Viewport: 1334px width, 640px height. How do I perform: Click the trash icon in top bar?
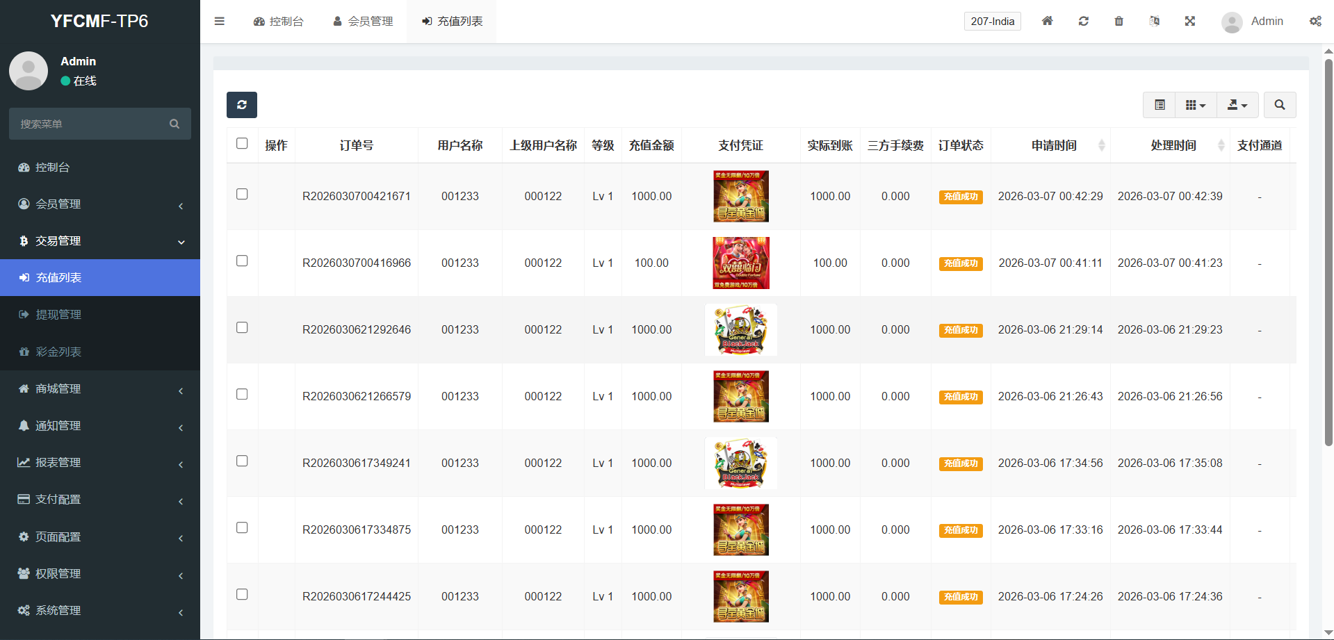click(x=1119, y=22)
